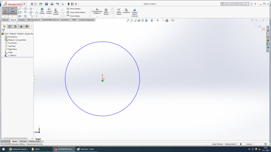
Task: Click the Exit Sketch button
Action: coord(5,12)
